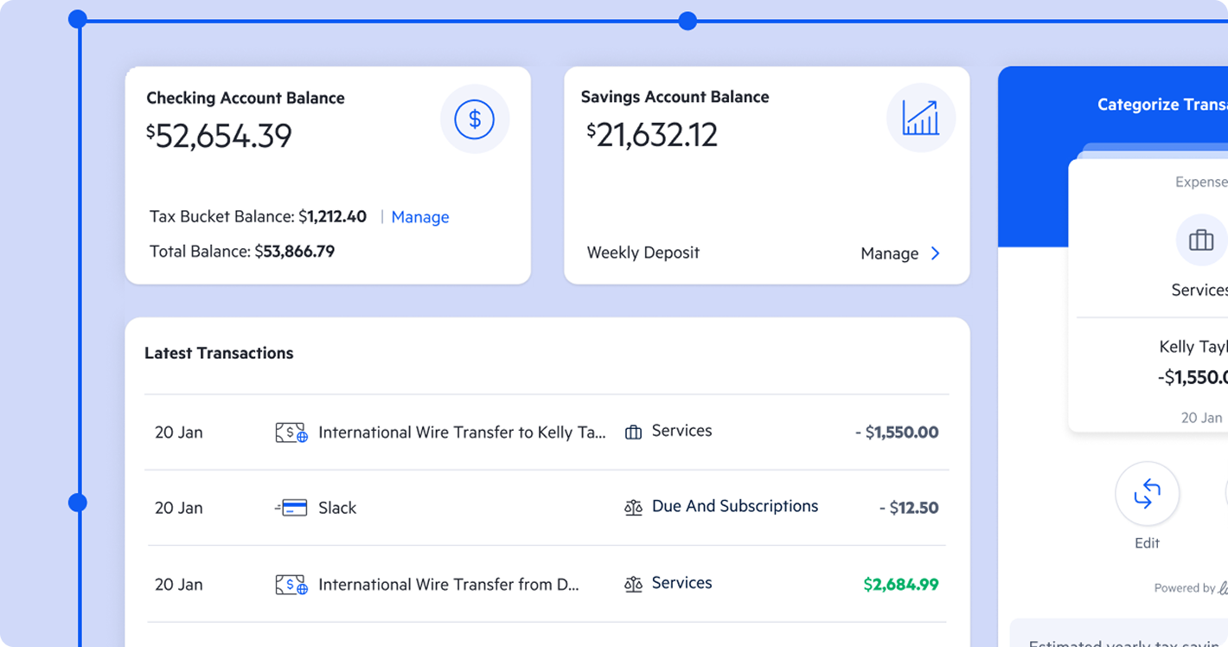Click the dollar sign icon on the Checking Account card
The width and height of the screenshot is (1228, 647).
475,119
